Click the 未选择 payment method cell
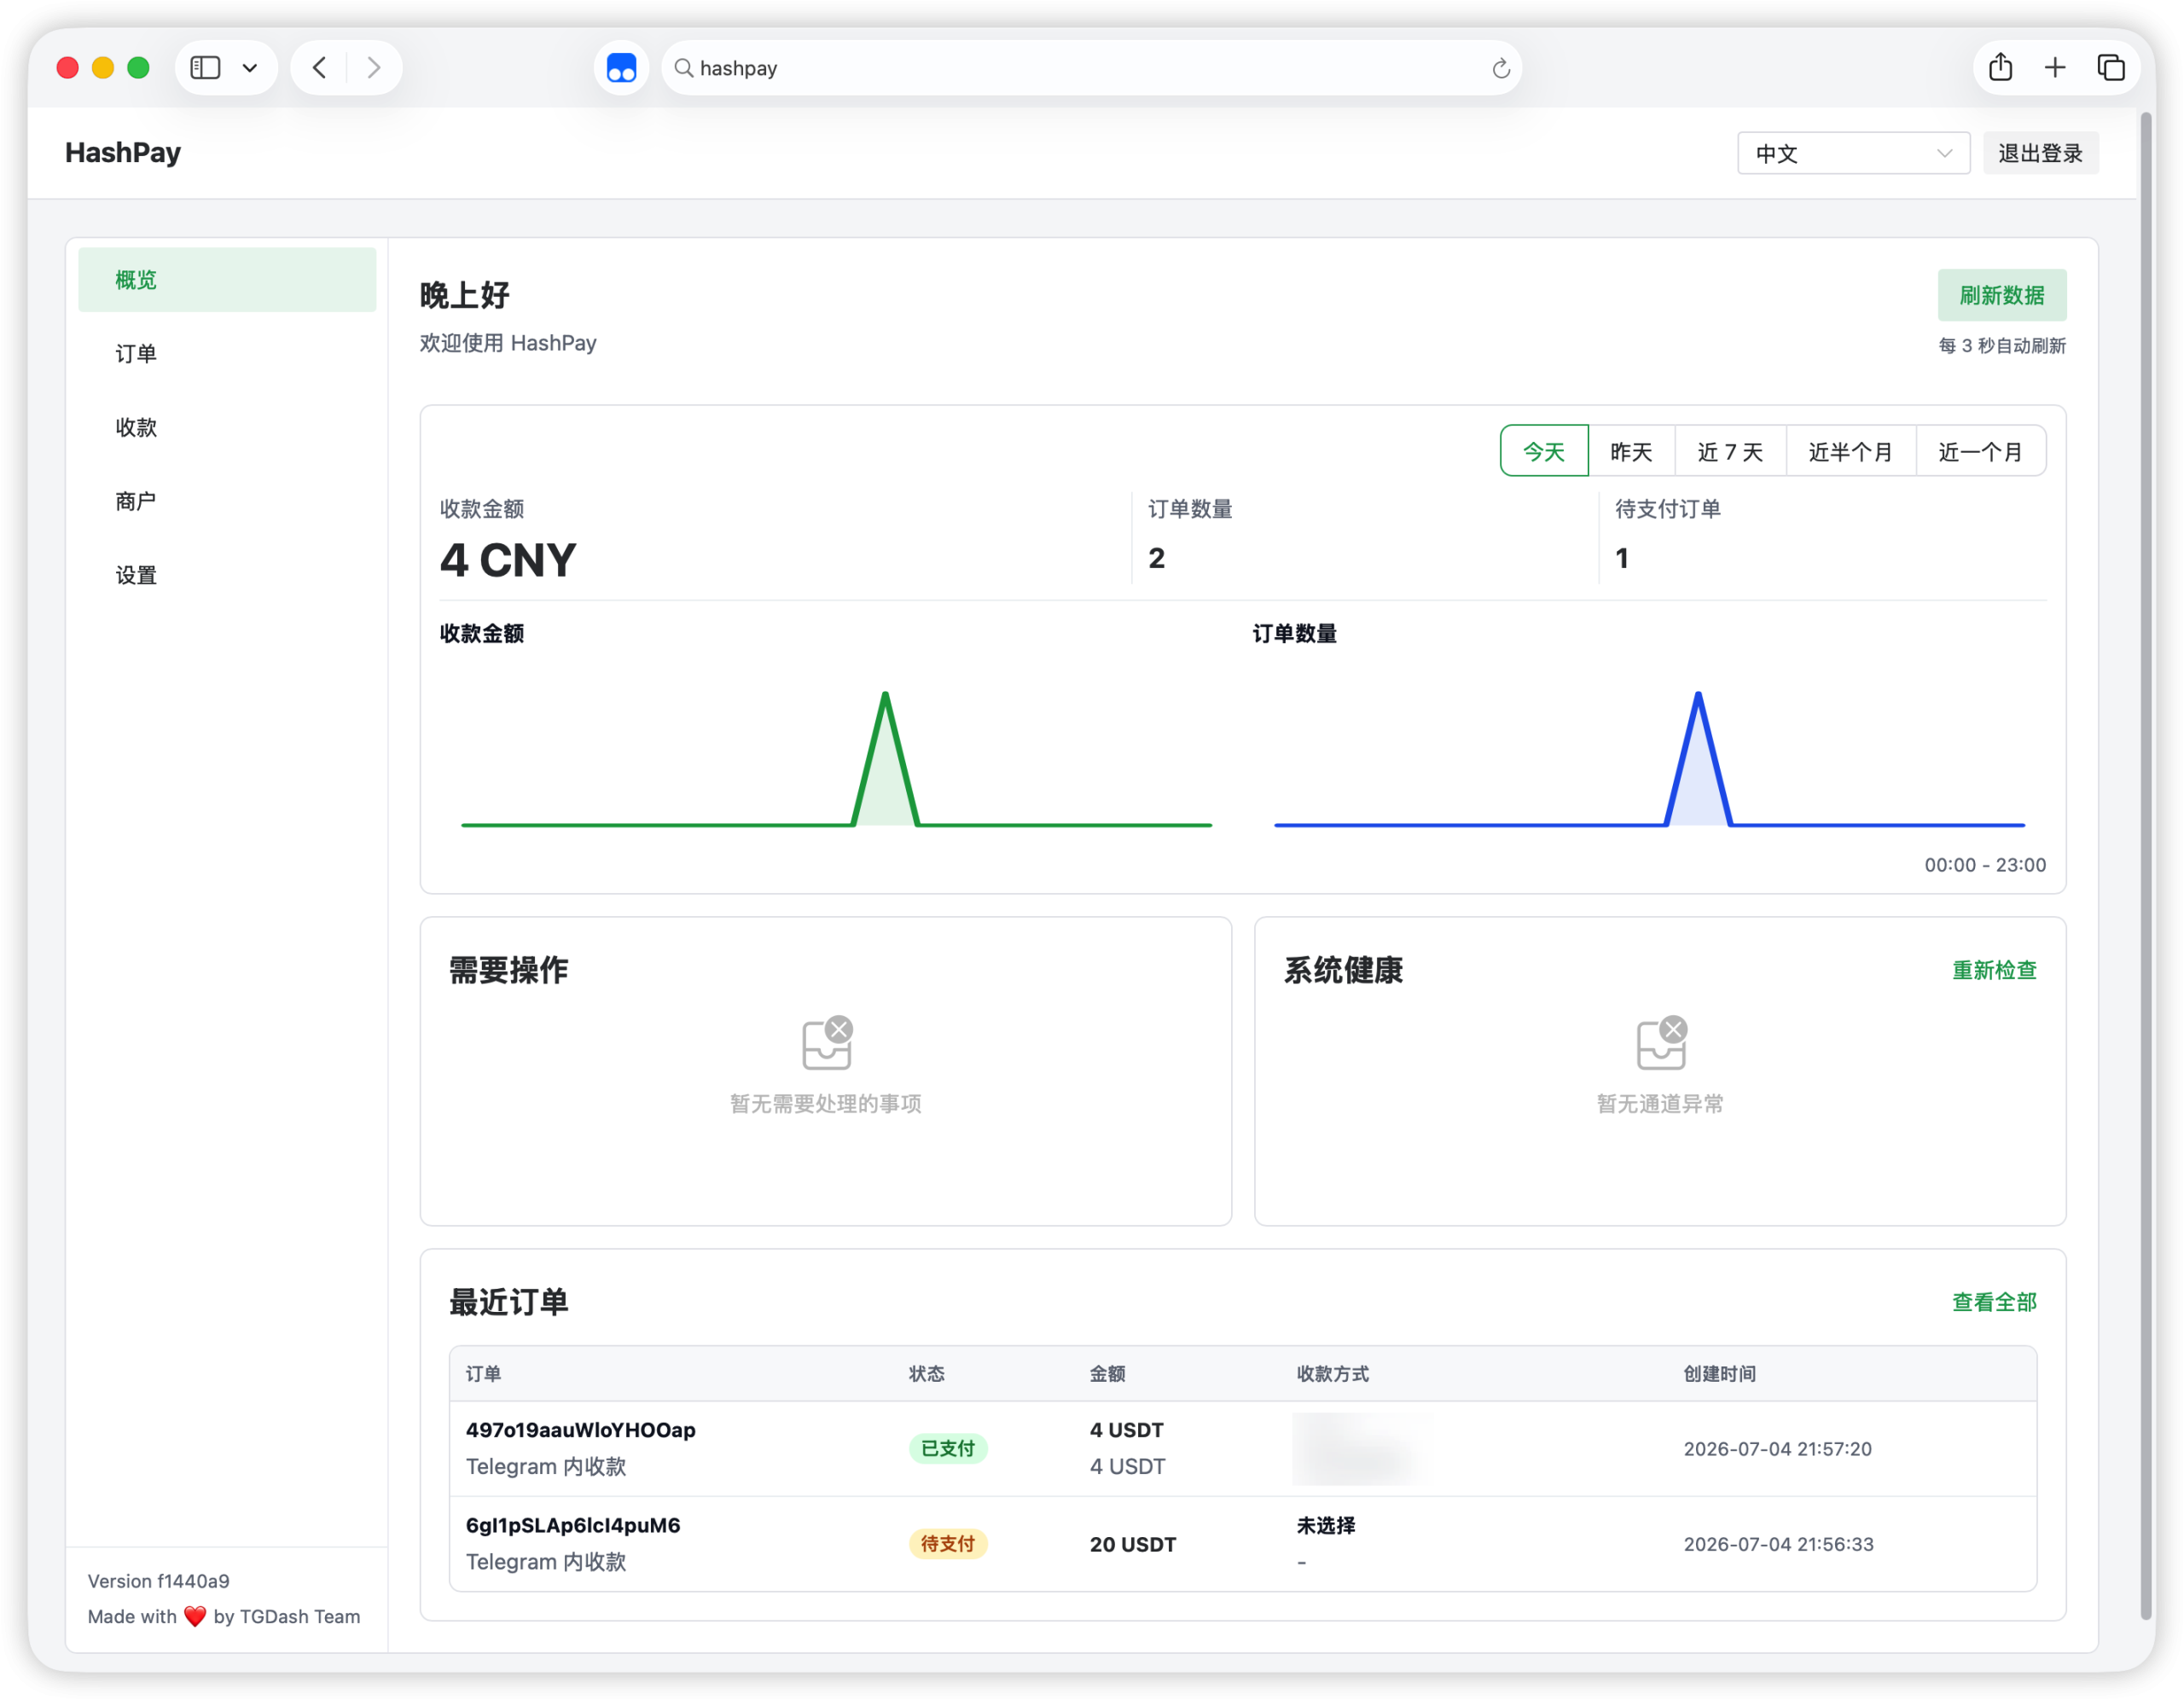Screen dimensions: 2184x1700 (x=1326, y=1525)
